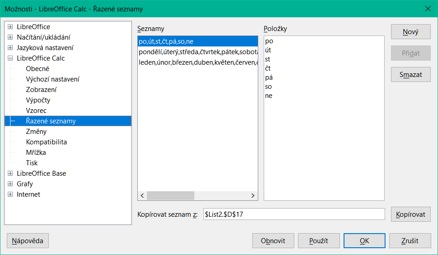The image size is (438, 255).
Task: Expand the Internet tree node
Action: (x=10, y=194)
